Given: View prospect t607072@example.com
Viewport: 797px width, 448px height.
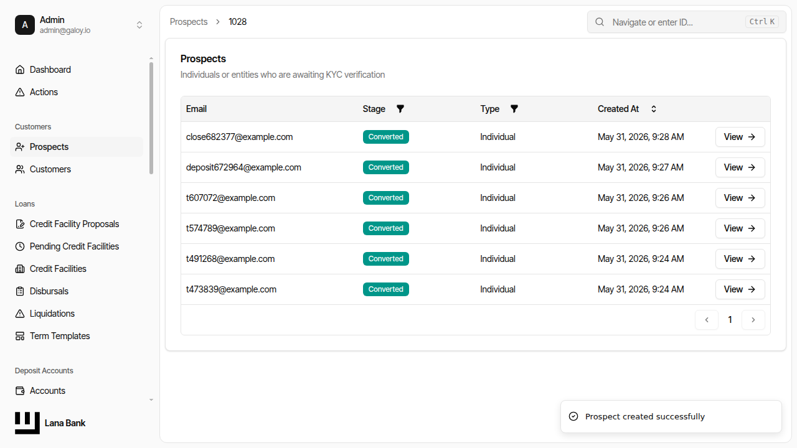Looking at the screenshot, I should 740,198.
